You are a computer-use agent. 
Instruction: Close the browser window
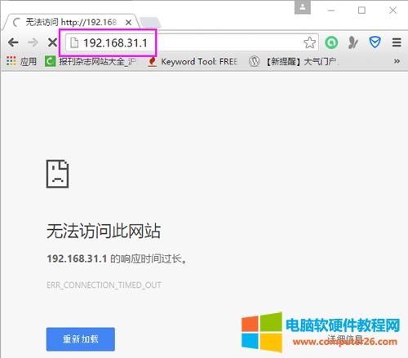coord(392,11)
